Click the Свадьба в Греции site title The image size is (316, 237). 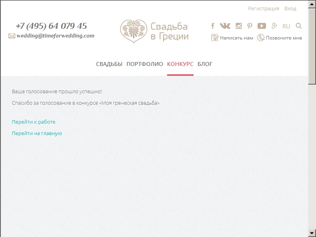(169, 32)
